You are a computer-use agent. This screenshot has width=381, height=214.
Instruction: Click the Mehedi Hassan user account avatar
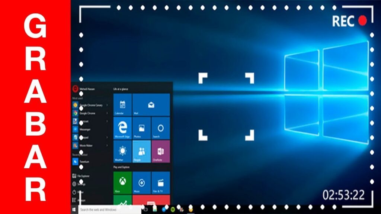(75, 88)
